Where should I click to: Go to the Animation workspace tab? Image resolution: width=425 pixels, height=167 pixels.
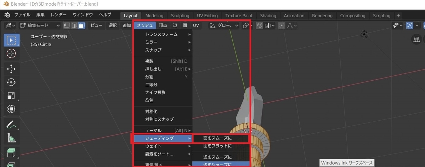(294, 16)
